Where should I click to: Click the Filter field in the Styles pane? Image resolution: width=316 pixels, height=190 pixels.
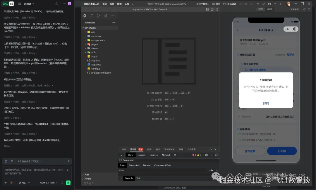click(x=163, y=170)
